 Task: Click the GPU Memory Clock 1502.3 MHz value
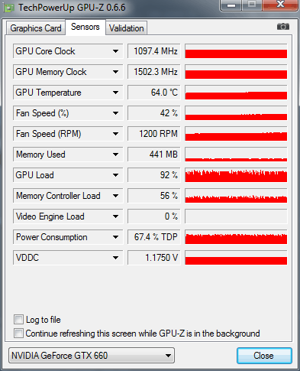(x=154, y=72)
